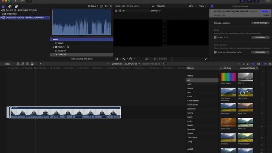This screenshot has height=153, width=272.
Task: Open the timeline project name dropdown
Action: coord(126,64)
